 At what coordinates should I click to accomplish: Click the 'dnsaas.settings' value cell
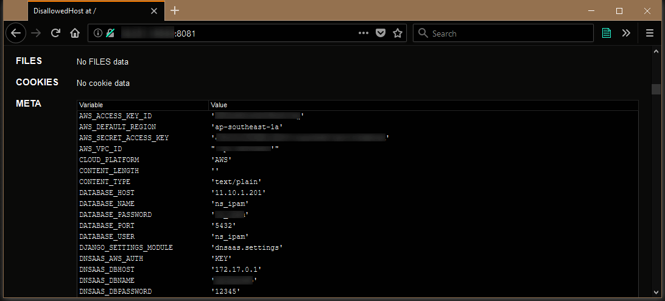[247, 247]
